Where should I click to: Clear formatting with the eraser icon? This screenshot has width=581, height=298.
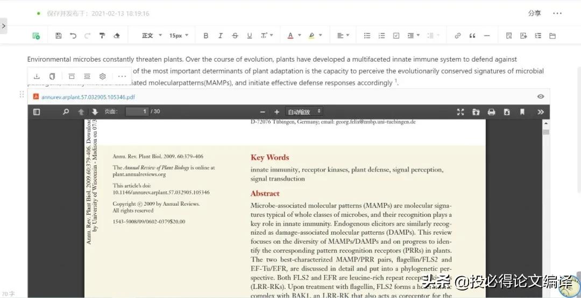(117, 36)
